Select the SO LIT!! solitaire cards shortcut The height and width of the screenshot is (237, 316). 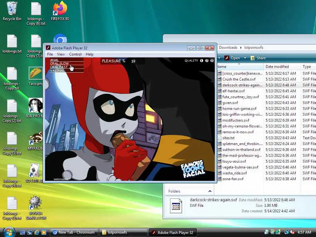(34, 173)
